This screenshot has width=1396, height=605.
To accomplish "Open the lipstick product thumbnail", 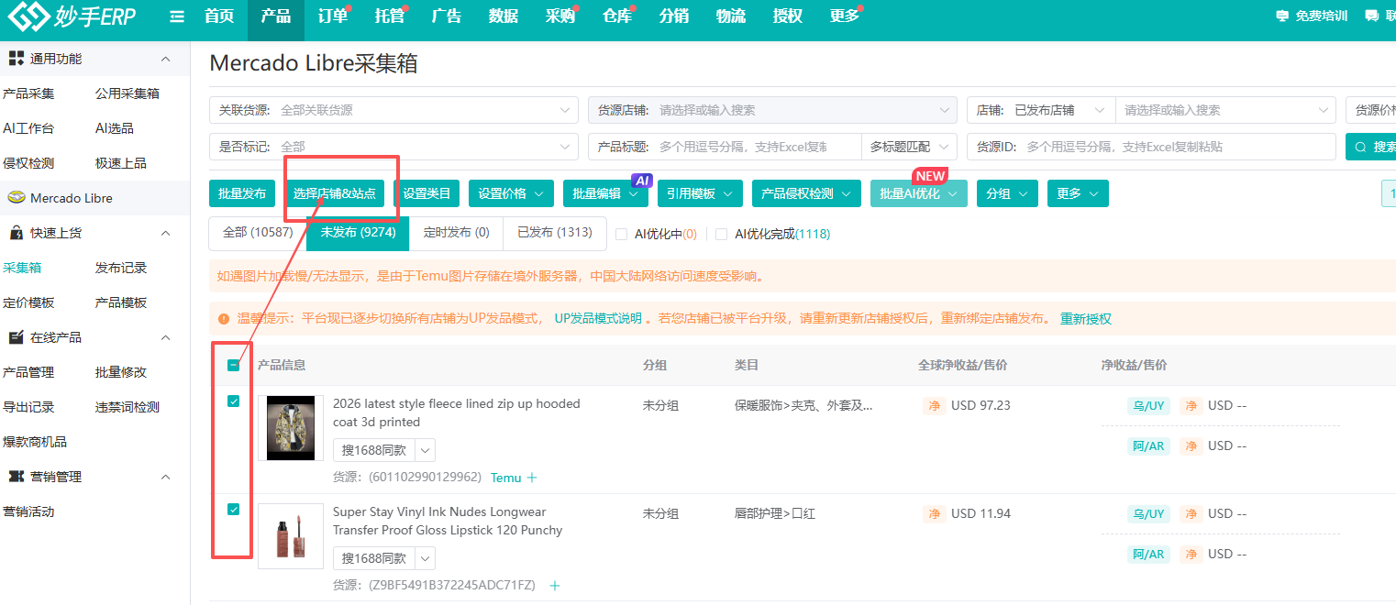I will 291,536.
